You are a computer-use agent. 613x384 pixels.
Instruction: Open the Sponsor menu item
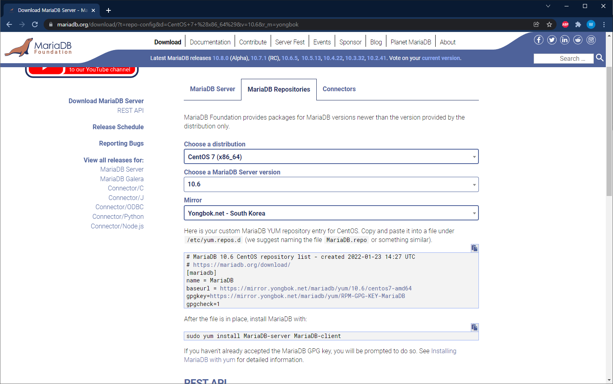pos(350,42)
